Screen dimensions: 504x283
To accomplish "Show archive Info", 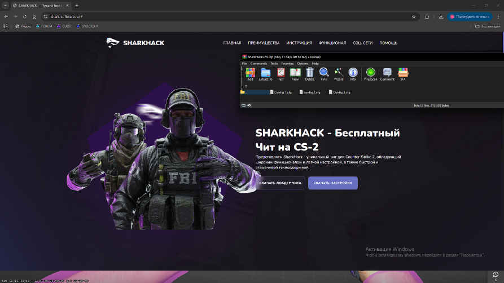I will (353, 74).
